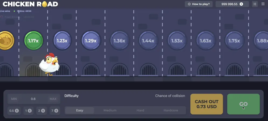This screenshot has width=268, height=121.
Task: Click the Live wins label
Action: pos(5,11)
